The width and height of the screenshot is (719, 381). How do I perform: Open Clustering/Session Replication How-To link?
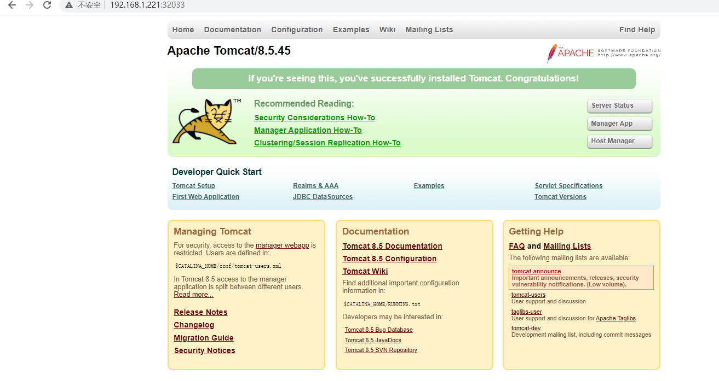click(x=327, y=143)
